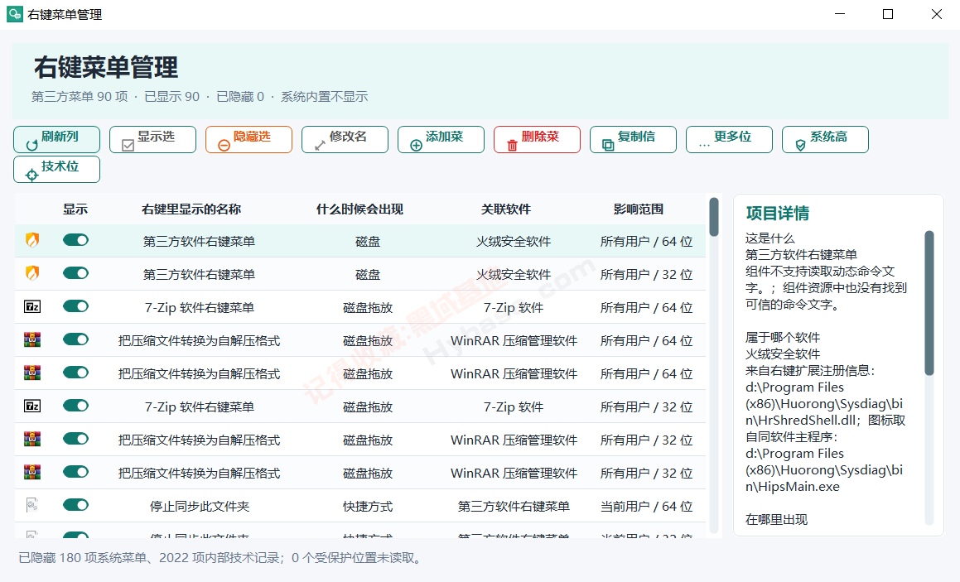Click the menu list vertical scrollbar

[714, 217]
